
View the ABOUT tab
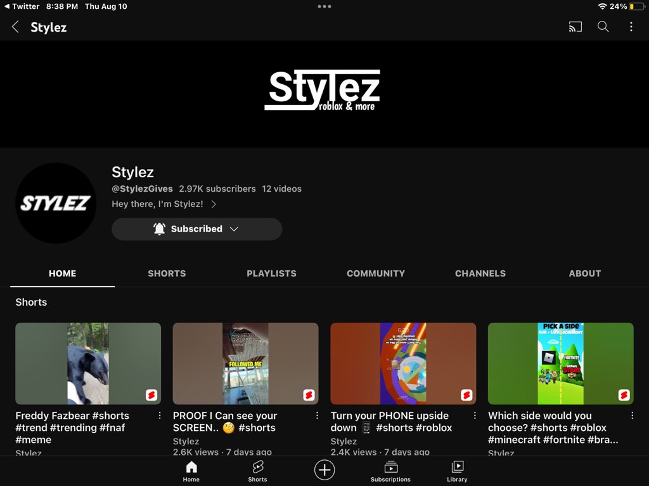pos(585,273)
